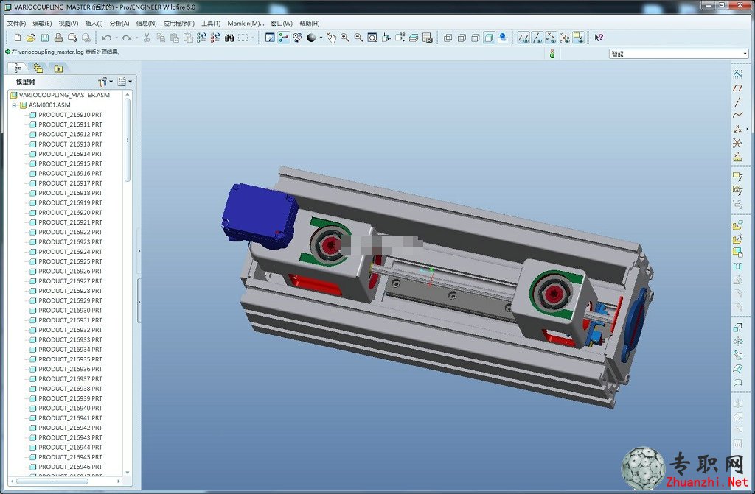Click the regeneration status traffic light
Image resolution: width=755 pixels, height=494 pixels.
(552, 54)
